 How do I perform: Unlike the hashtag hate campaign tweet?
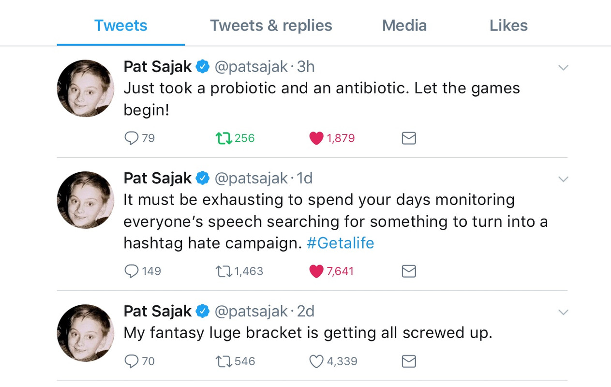coord(316,271)
